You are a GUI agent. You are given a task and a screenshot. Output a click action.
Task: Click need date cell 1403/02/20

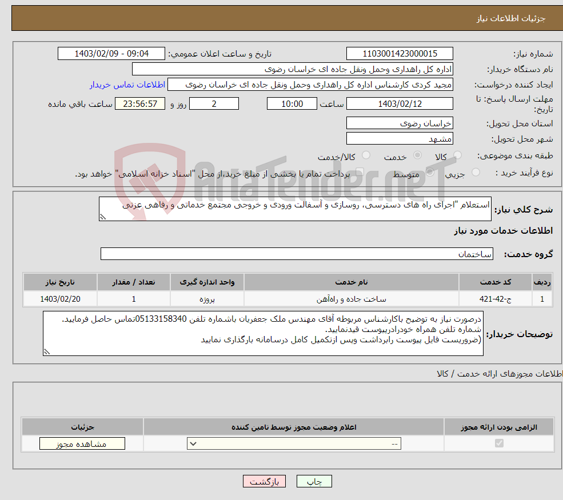pyautogui.click(x=60, y=299)
